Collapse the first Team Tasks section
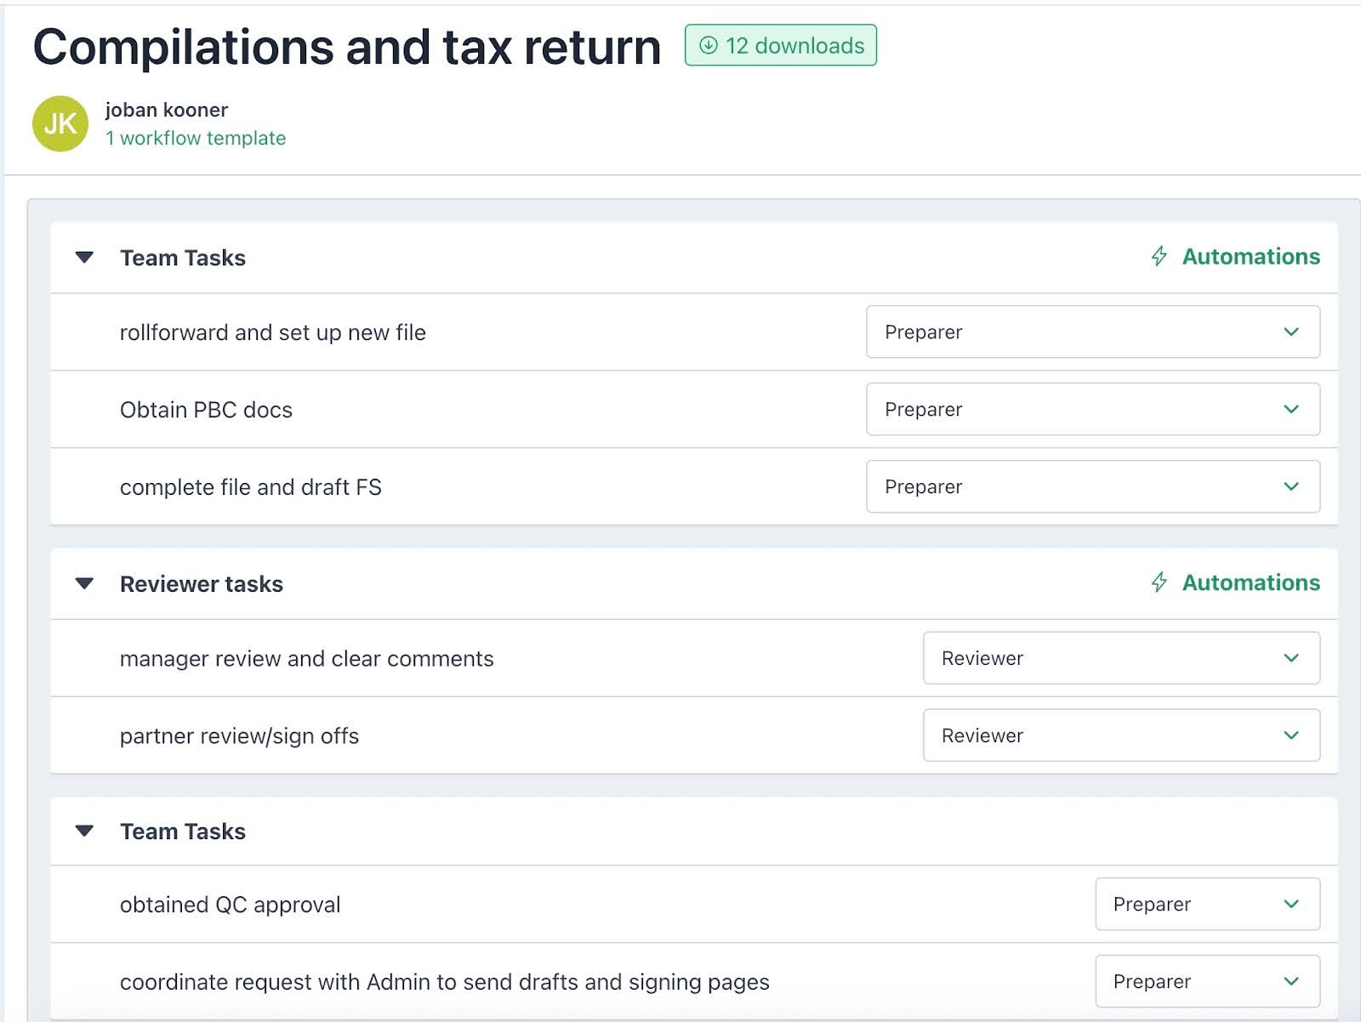The image size is (1361, 1022). click(84, 257)
